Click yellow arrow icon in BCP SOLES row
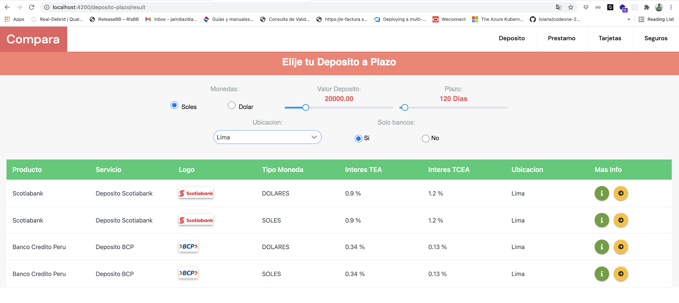The height and width of the screenshot is (303, 679). 620,274
